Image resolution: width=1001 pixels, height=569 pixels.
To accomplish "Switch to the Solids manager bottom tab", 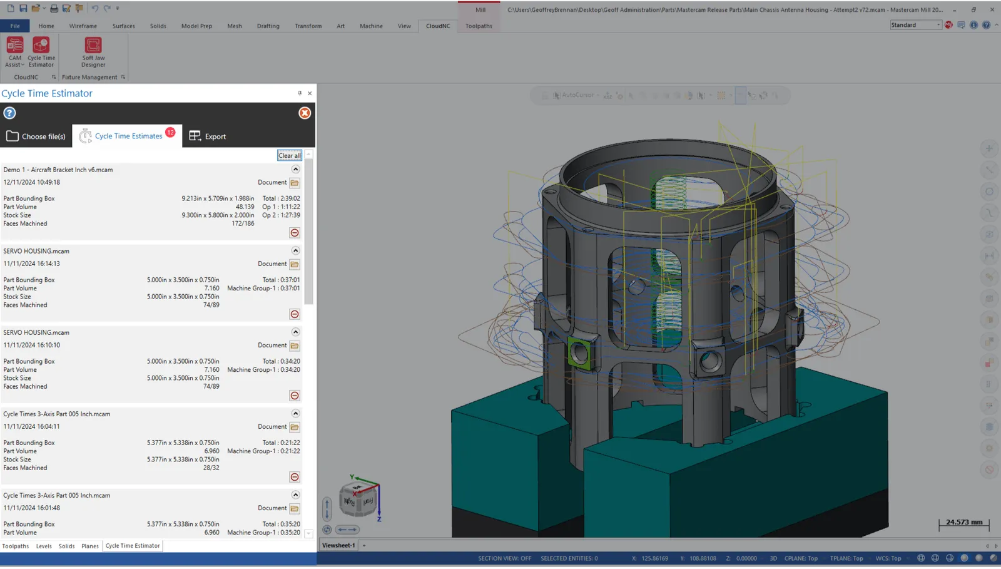I will [x=67, y=546].
